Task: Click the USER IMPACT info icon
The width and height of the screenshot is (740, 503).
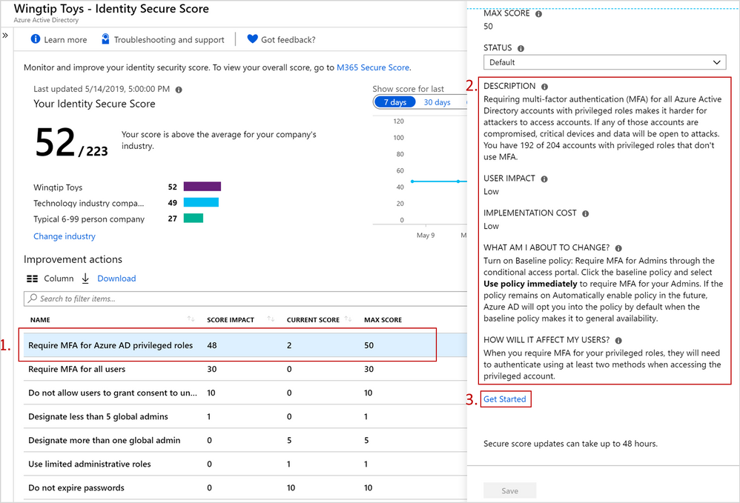Action: pyautogui.click(x=544, y=179)
